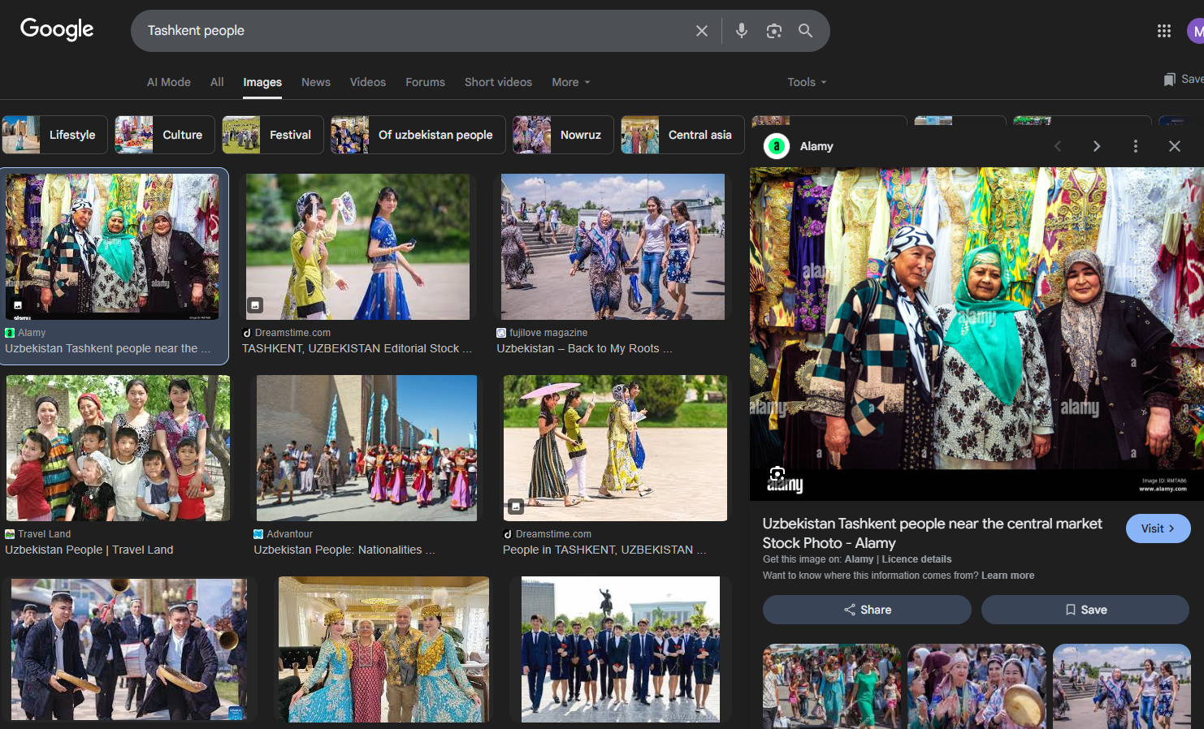Select the Images tab
This screenshot has width=1204, height=729.
[x=262, y=82]
